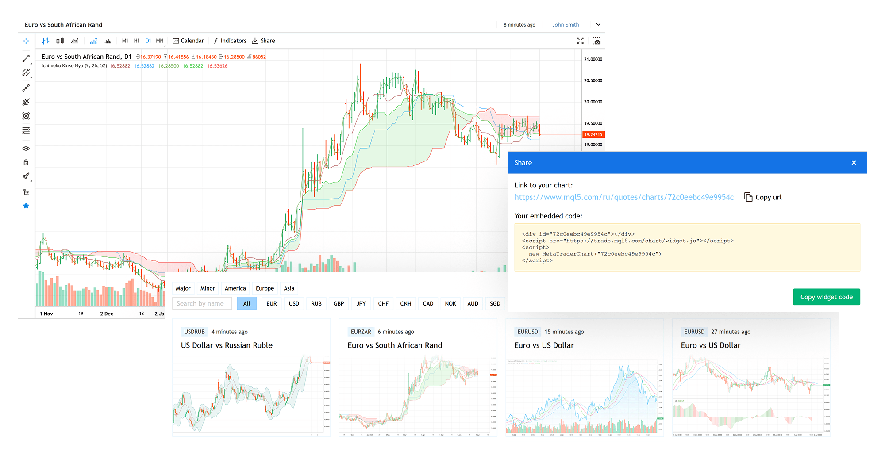Open the objects list tree icon
Viewport: 885px width, 463px height.
pos(26,192)
